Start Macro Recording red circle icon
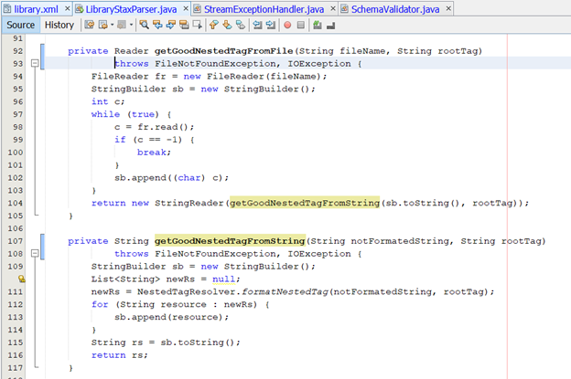 click(287, 25)
